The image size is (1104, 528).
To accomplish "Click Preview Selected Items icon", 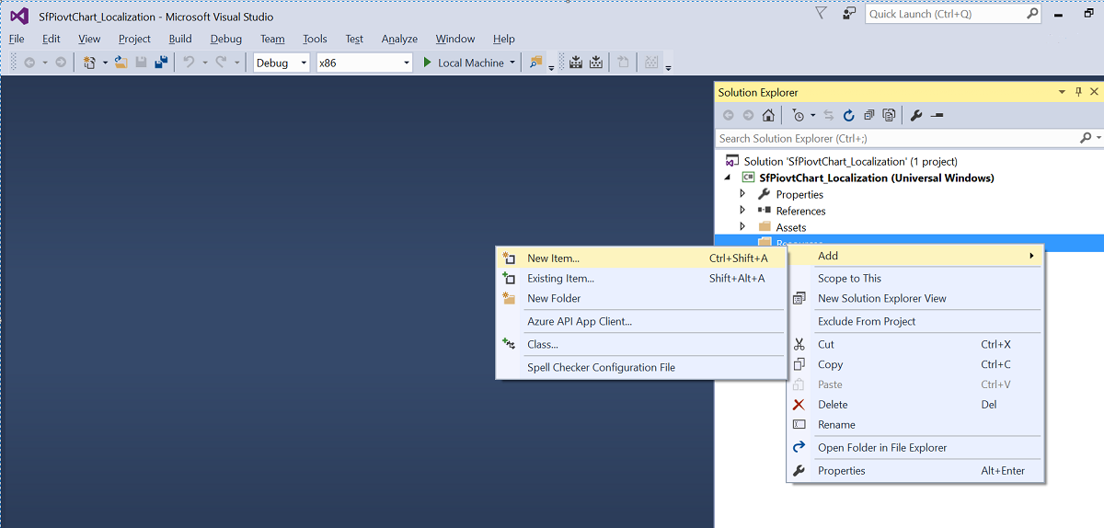I will pyautogui.click(x=937, y=115).
